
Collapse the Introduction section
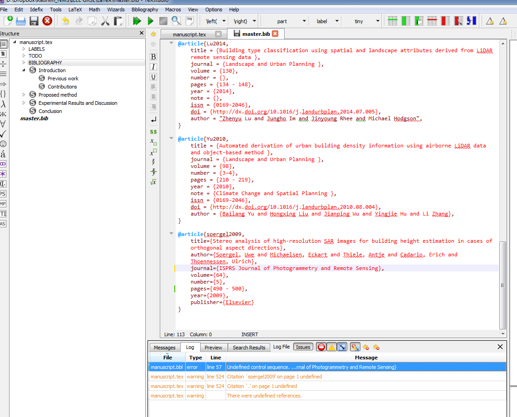(x=24, y=70)
